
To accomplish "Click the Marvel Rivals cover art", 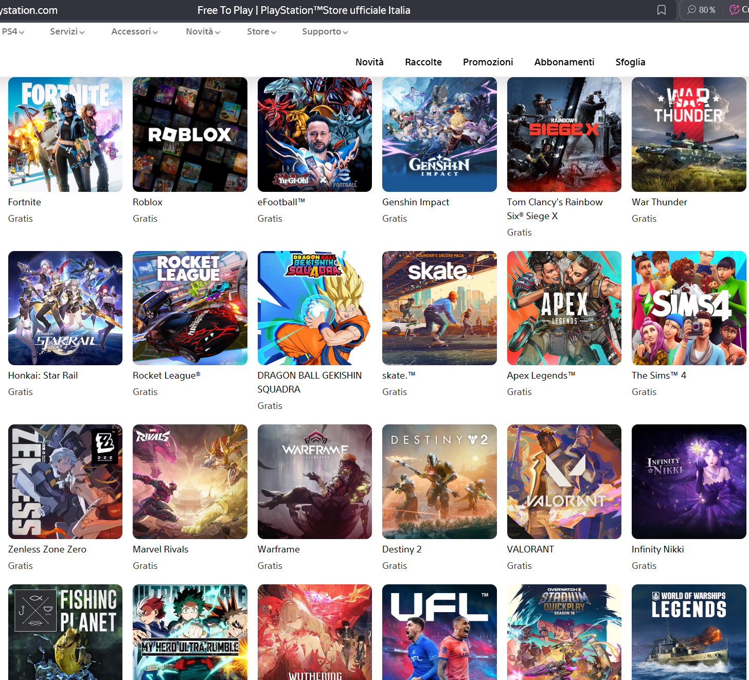I will (190, 481).
